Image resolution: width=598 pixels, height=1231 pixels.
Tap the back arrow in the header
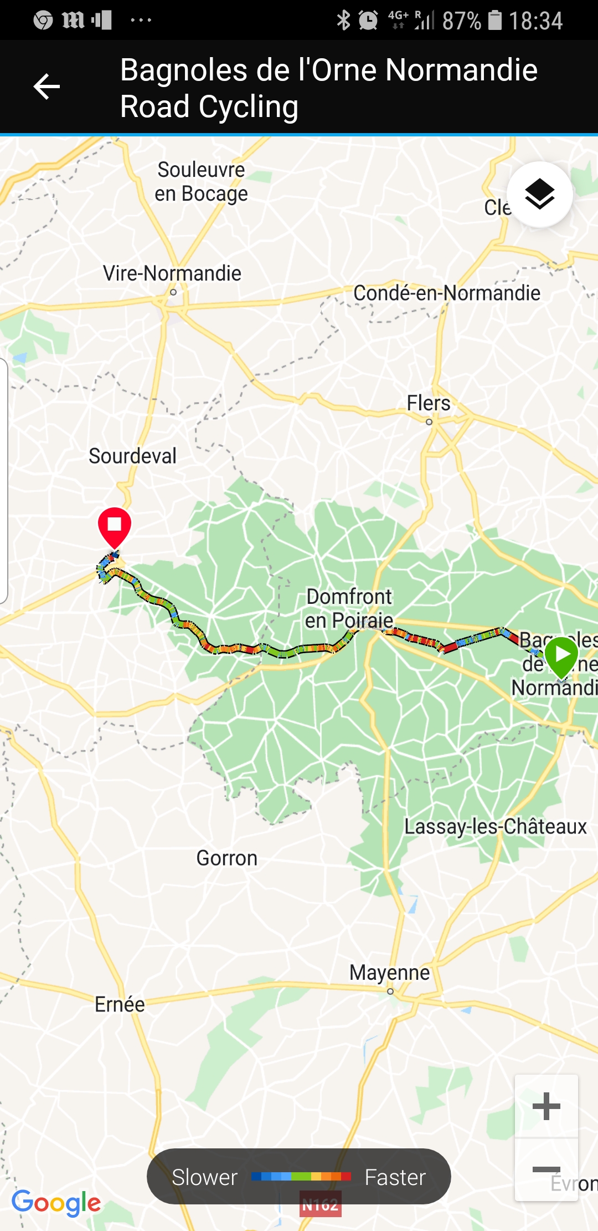tap(47, 87)
